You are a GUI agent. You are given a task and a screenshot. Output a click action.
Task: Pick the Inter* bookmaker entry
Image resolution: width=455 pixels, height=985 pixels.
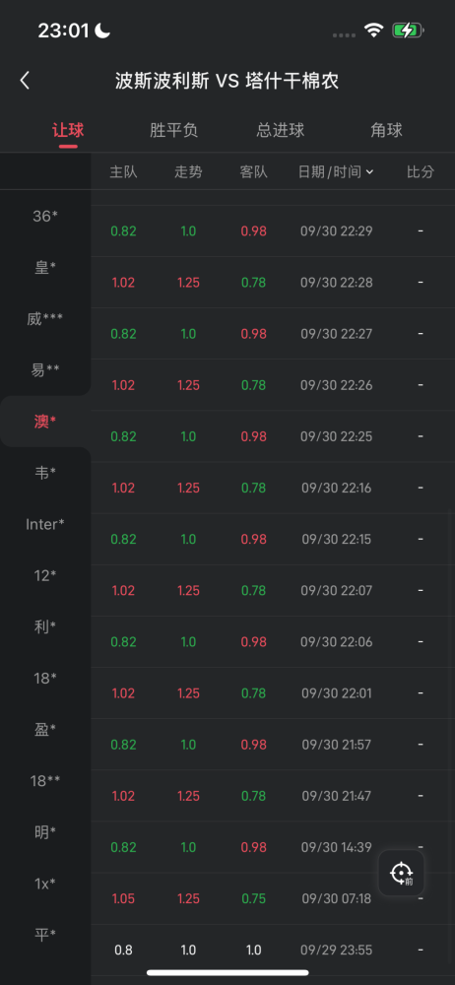45,524
